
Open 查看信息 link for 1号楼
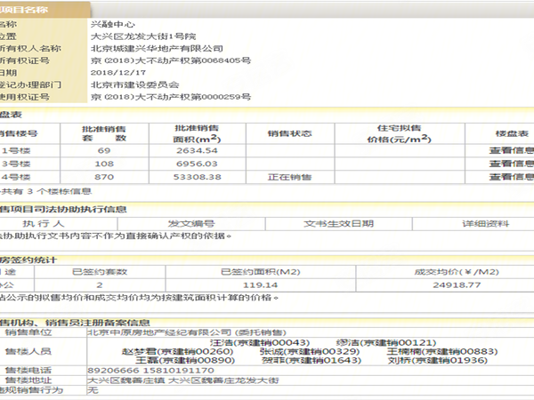click(x=512, y=150)
